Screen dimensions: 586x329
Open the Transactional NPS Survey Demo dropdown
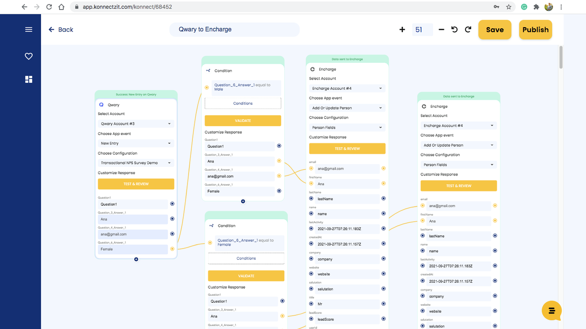click(x=136, y=163)
